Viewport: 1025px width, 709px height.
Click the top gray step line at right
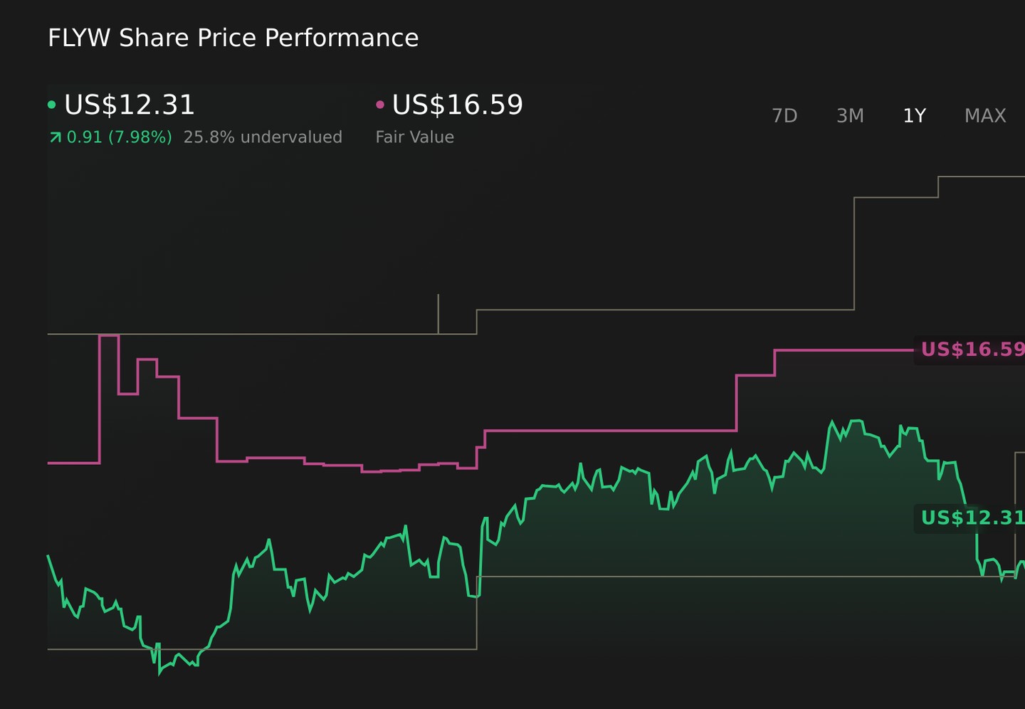pyautogui.click(x=981, y=177)
